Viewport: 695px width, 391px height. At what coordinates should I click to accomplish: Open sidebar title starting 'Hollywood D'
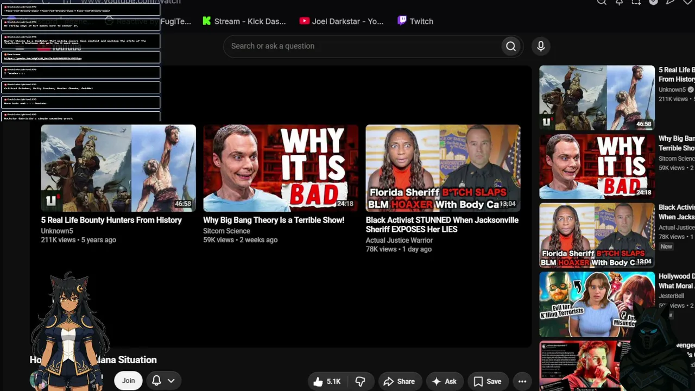tap(677, 281)
